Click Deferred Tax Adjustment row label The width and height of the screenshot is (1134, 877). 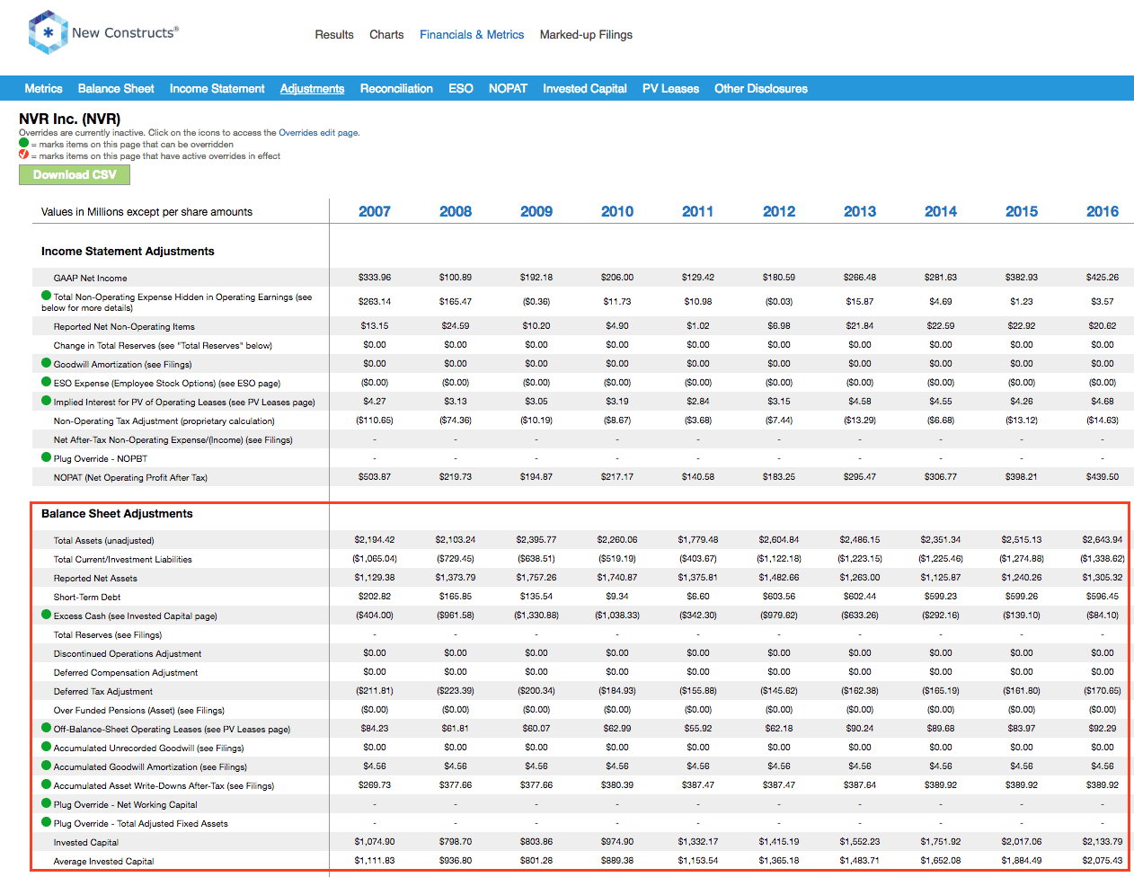(102, 692)
